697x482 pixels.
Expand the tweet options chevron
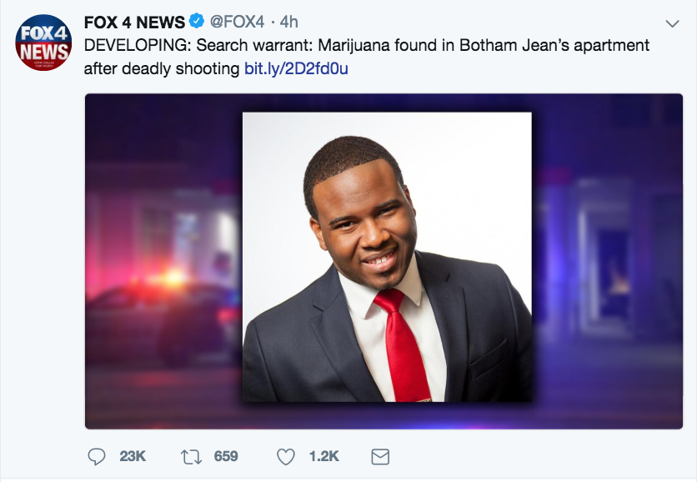[672, 23]
